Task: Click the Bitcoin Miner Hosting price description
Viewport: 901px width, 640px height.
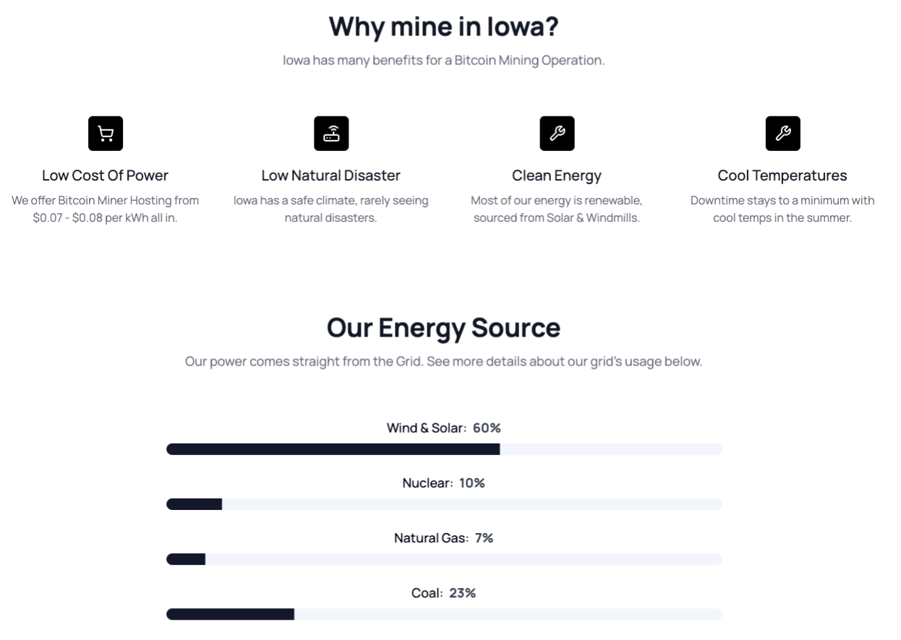Action: click(x=106, y=209)
